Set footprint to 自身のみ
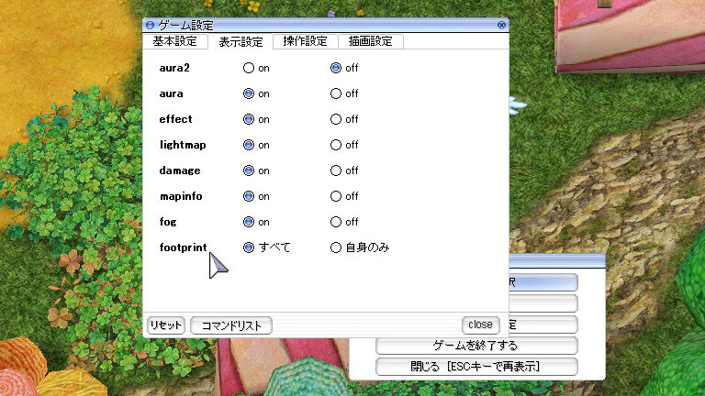Image resolution: width=705 pixels, height=396 pixels. (336, 247)
